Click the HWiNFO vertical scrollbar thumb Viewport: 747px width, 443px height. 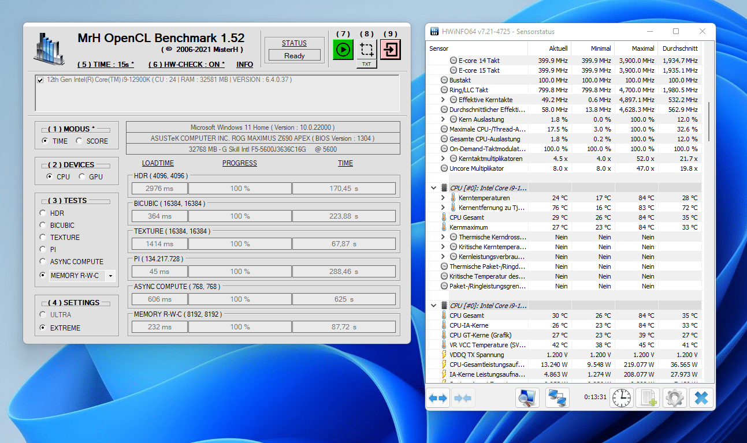709,121
